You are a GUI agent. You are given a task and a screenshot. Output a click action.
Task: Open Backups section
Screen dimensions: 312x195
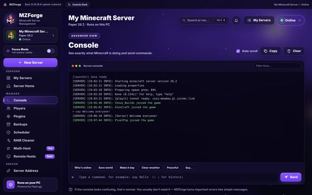tap(31, 124)
